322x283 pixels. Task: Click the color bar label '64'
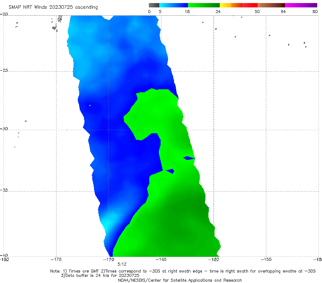tap(283, 11)
